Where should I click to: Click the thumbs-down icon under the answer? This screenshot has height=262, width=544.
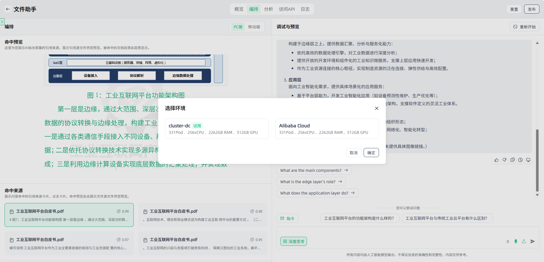(x=504, y=160)
